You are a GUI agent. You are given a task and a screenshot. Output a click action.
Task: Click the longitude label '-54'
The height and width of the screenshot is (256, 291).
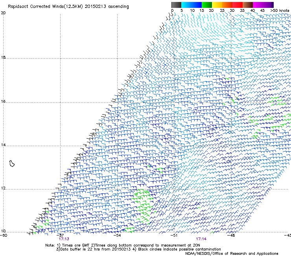point(117,235)
